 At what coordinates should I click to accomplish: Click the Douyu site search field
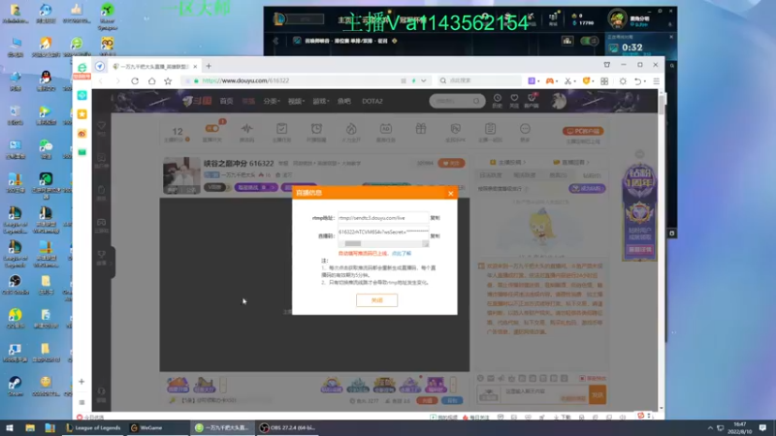pos(457,101)
